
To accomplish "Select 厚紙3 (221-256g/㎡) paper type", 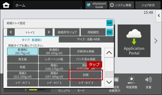I will 23,75.
